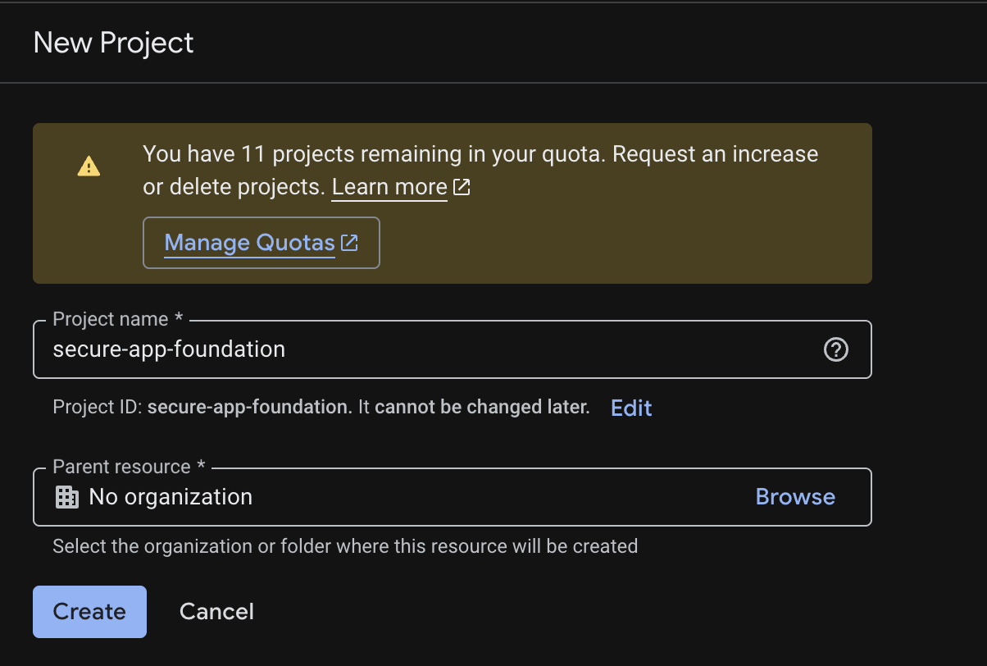
Task: Cancel the new project creation
Action: [x=216, y=611]
